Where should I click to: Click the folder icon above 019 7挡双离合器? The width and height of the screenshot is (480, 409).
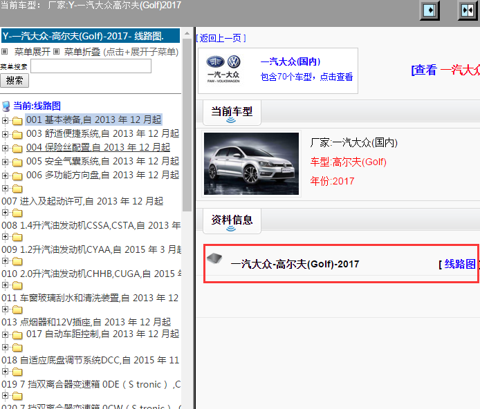click(x=17, y=372)
